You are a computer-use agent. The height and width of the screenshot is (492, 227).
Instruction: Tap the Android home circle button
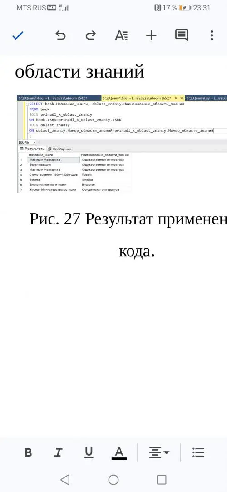point(113,480)
